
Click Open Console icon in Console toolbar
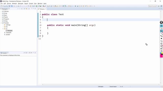point(30,53)
